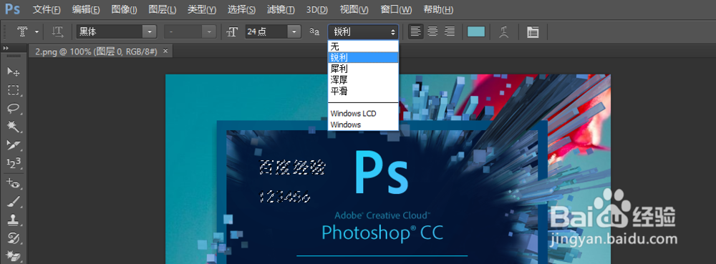Click the 24点 font size field

[266, 31]
